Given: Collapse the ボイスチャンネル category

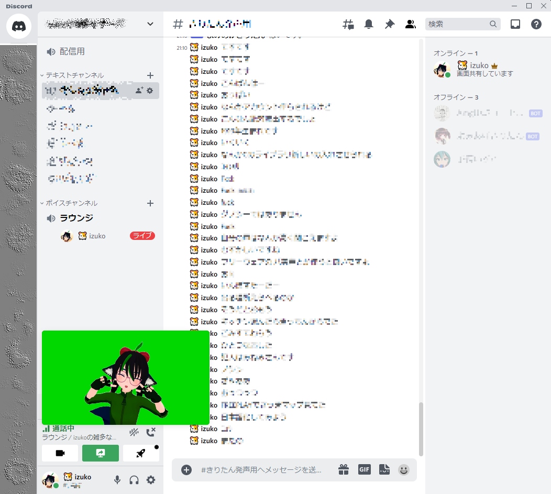Looking at the screenshot, I should pos(69,203).
